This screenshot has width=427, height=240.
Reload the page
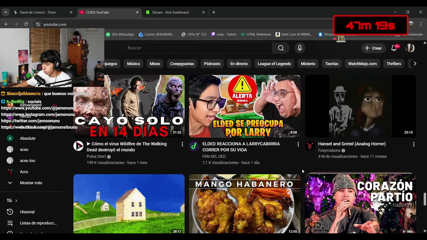[x=26, y=24]
